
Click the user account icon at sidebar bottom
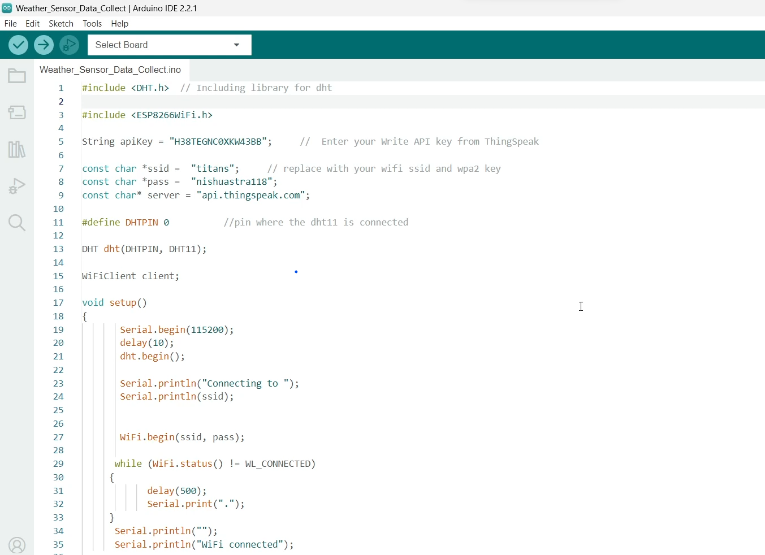click(17, 545)
